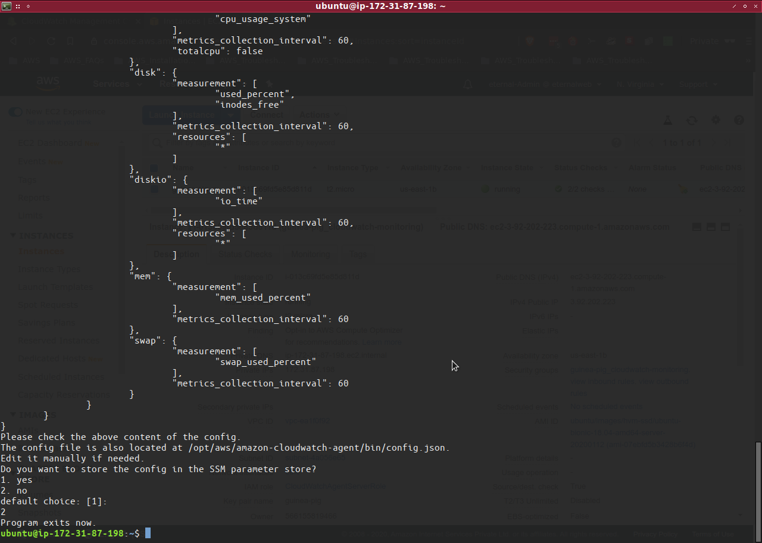
Task: Click the rightmost details panel layout icon
Action: 725,227
